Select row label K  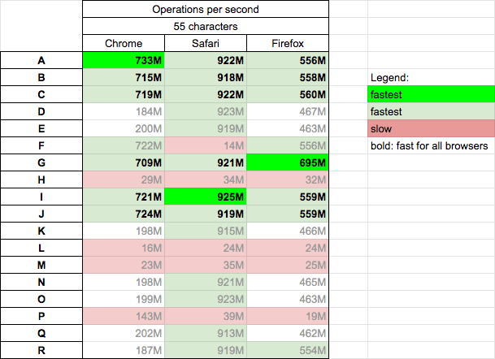(41, 231)
